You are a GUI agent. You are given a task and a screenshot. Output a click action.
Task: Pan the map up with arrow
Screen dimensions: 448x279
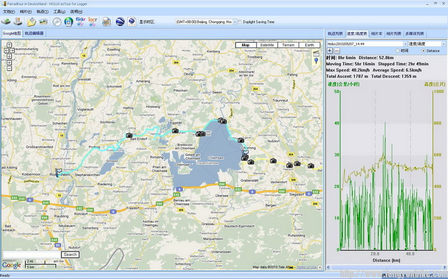tap(10, 45)
